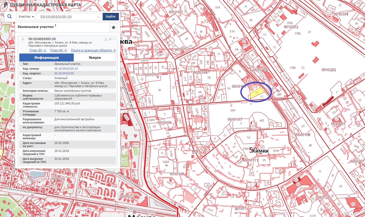
Task: Open the План КК link
Action: pos(59,50)
